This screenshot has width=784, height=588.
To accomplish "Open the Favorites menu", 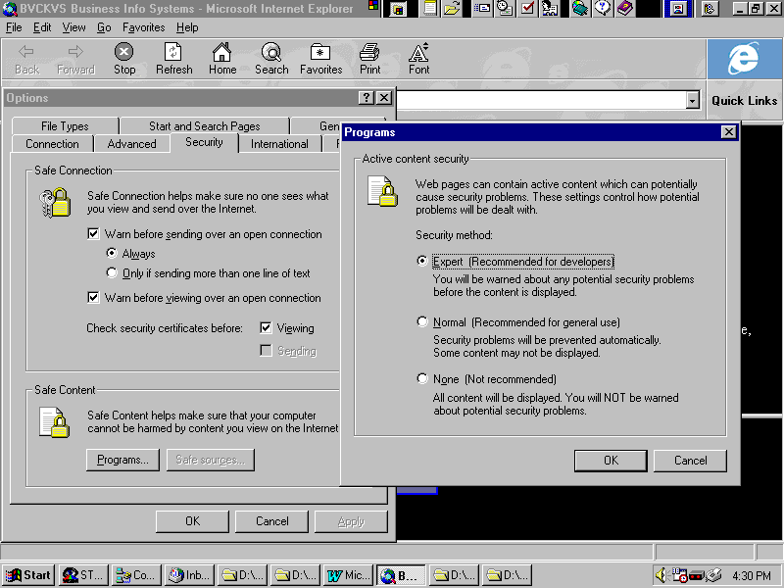I will pos(145,27).
